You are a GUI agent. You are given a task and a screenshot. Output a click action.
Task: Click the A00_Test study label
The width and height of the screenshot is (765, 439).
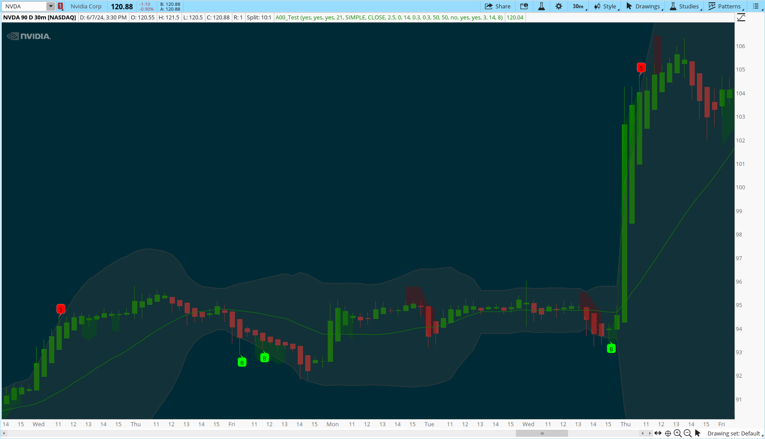point(389,18)
